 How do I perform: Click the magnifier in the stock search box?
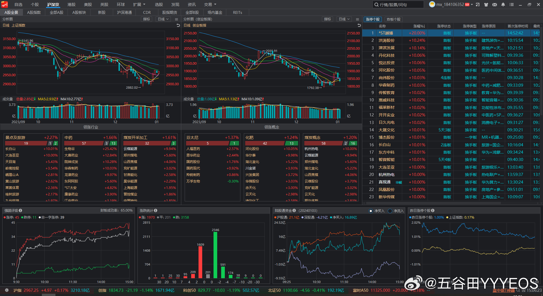[376, 4]
